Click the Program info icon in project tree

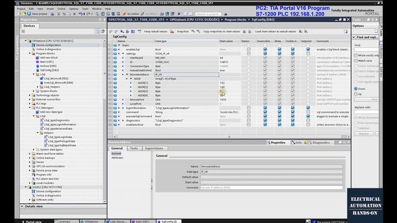point(33,175)
